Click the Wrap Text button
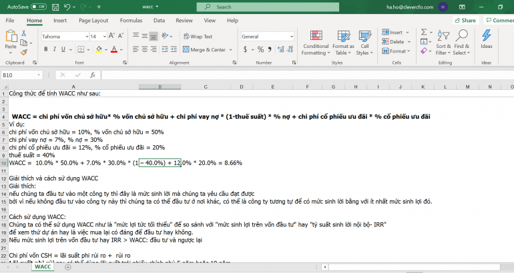This screenshot has width=514, height=273. click(197, 37)
